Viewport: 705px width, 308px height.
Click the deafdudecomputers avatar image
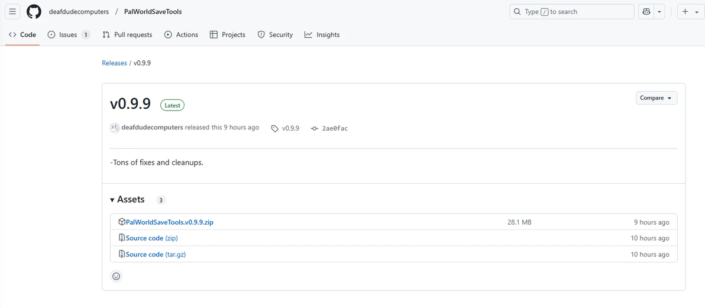pyautogui.click(x=115, y=128)
